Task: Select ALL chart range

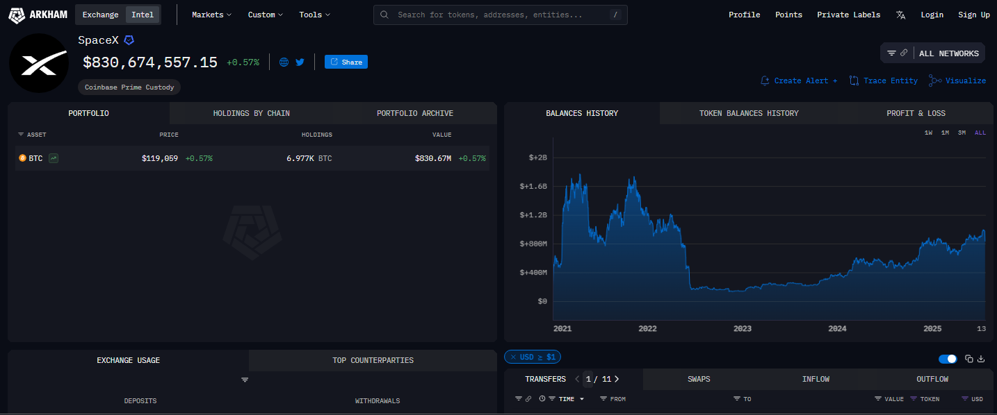Action: 980,133
